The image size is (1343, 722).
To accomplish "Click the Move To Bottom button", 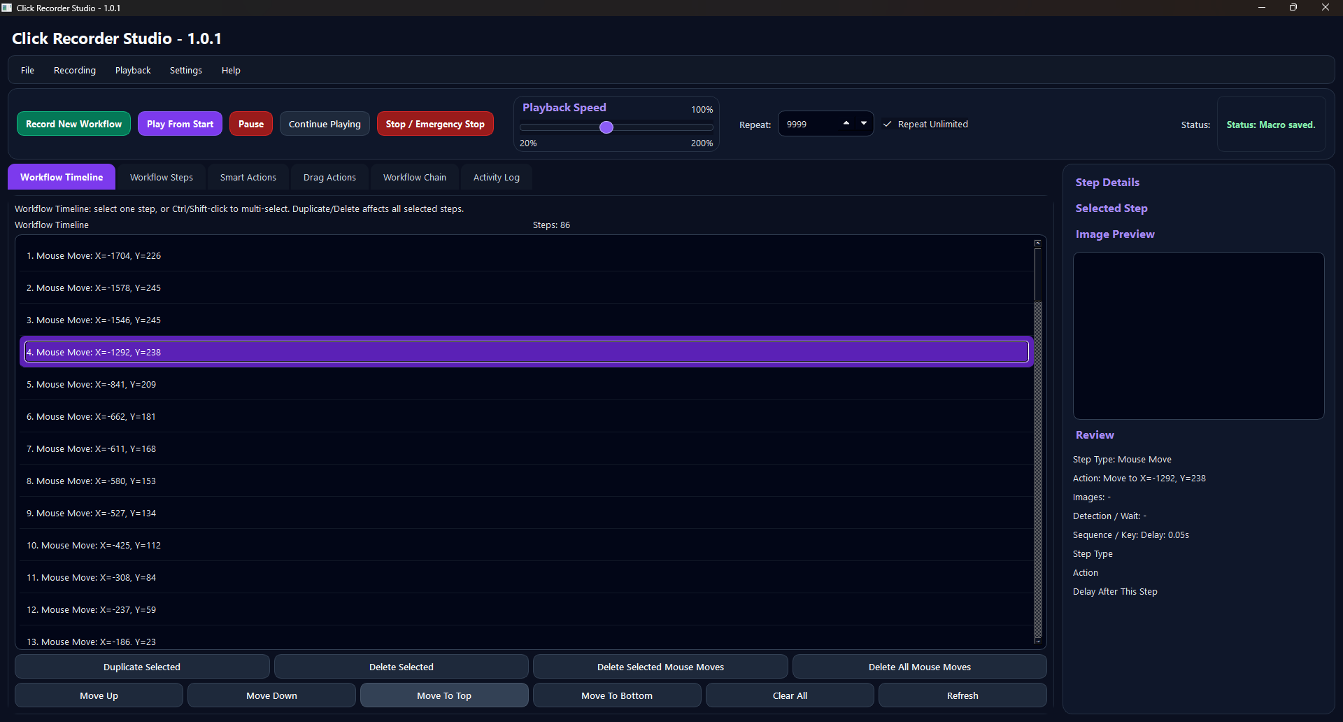I will [617, 695].
